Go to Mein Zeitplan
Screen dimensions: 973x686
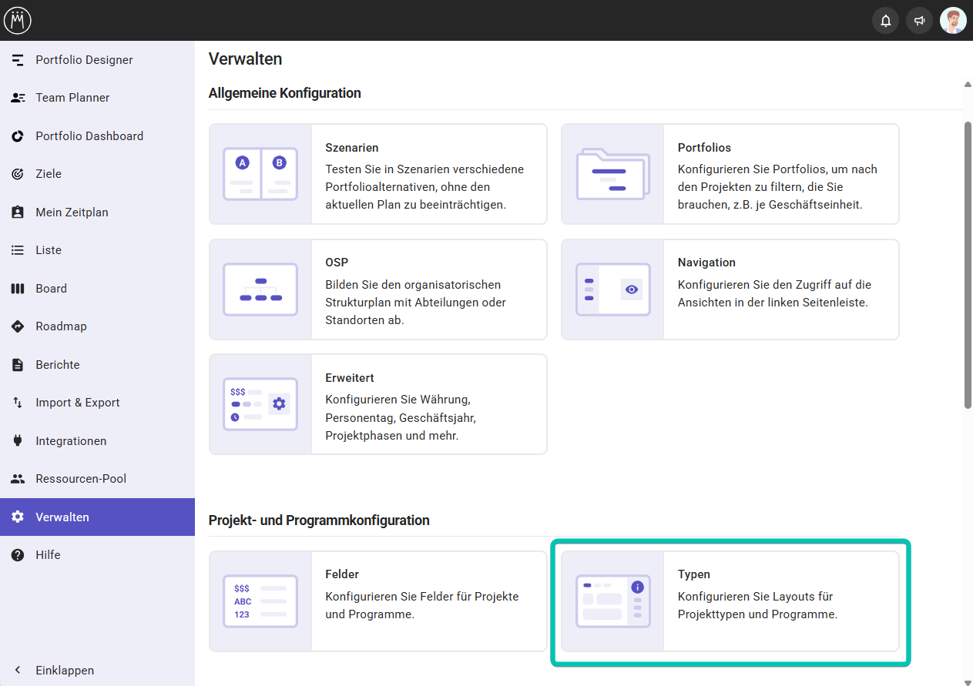click(x=72, y=212)
